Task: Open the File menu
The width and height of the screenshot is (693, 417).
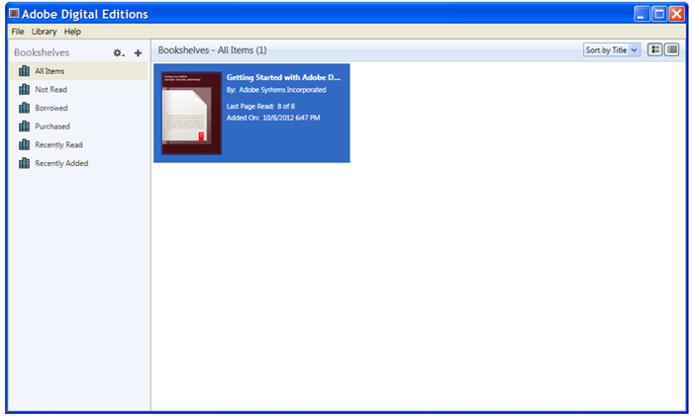Action: pos(18,32)
